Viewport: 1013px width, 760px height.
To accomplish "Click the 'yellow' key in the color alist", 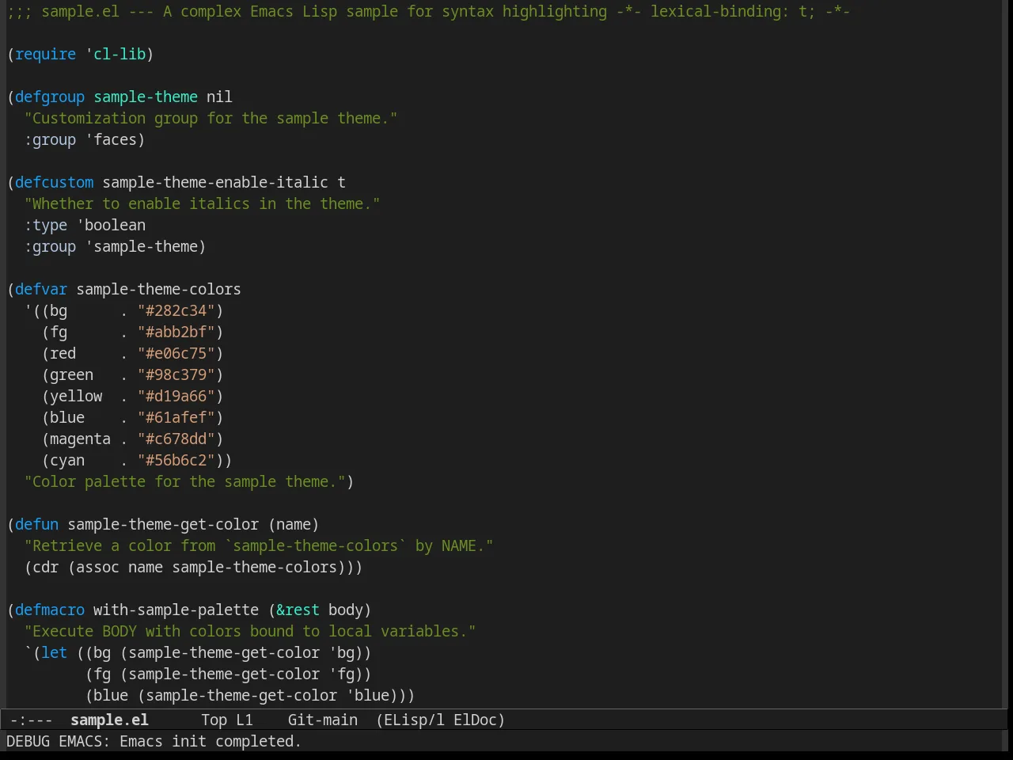I will pyautogui.click(x=76, y=396).
